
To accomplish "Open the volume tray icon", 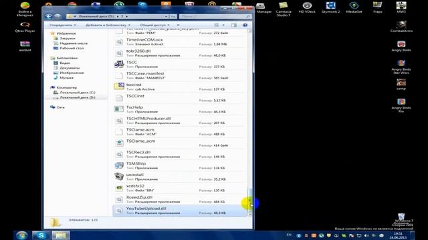I will pyautogui.click(x=366, y=235).
